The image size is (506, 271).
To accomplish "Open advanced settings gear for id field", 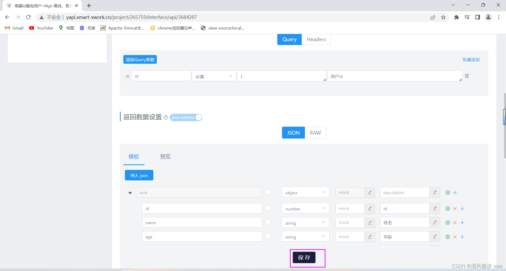I will point(448,209).
